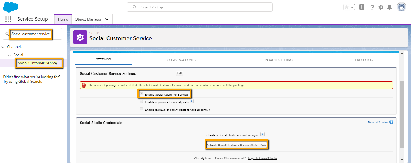Follow the Login to Social Studio link
Viewport: 411px width, 163px height.
(262, 158)
